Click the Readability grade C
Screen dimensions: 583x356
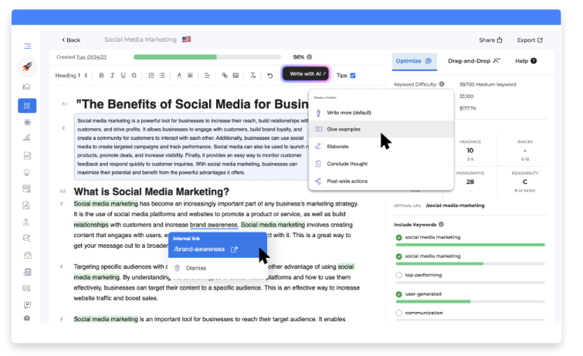pyautogui.click(x=525, y=182)
